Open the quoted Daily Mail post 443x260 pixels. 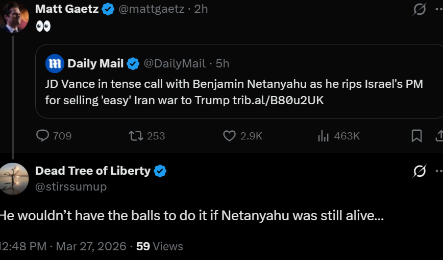[235, 92]
